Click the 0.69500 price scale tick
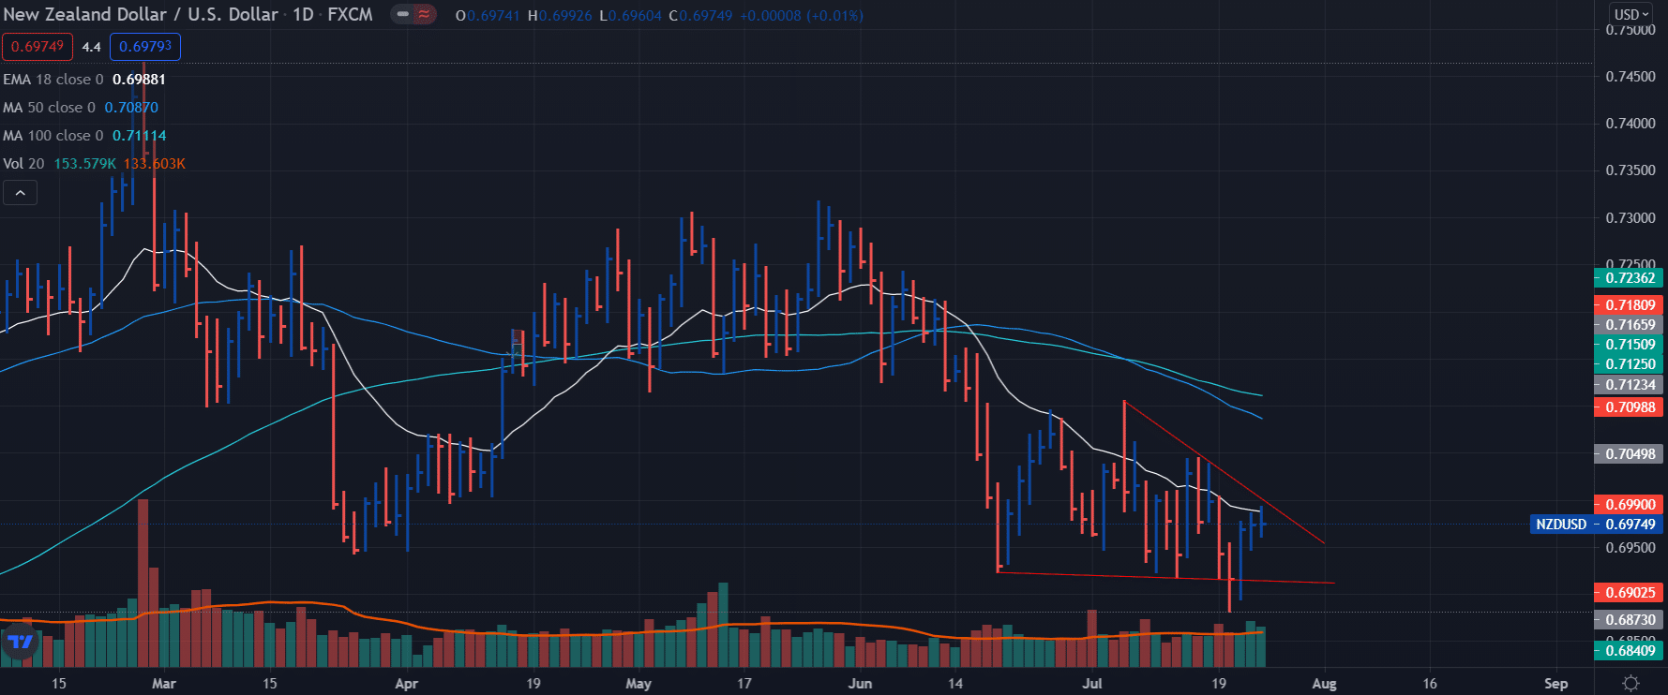This screenshot has height=695, width=1668. [1630, 548]
